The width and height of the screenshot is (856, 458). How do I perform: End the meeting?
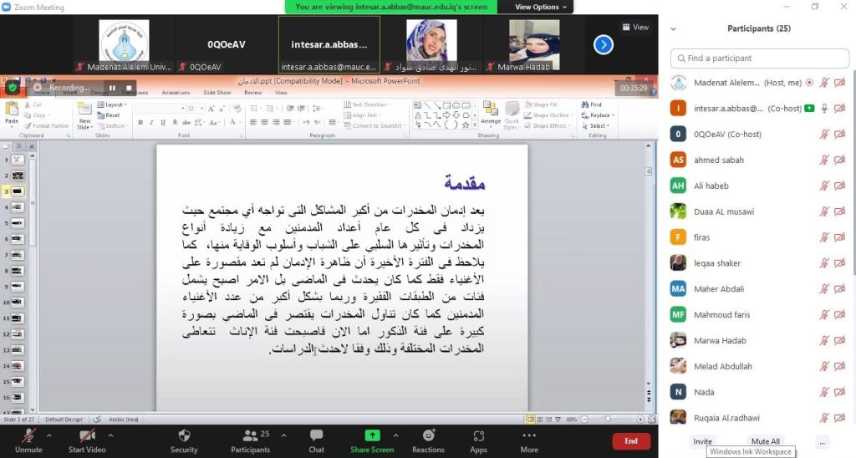tap(631, 441)
